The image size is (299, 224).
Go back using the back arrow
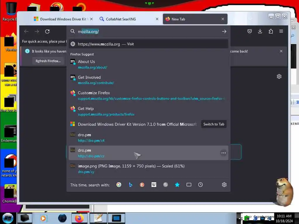(26, 32)
